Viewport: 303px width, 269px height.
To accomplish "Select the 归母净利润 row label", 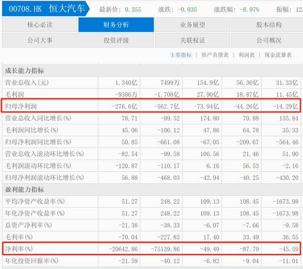I will point(21,106).
